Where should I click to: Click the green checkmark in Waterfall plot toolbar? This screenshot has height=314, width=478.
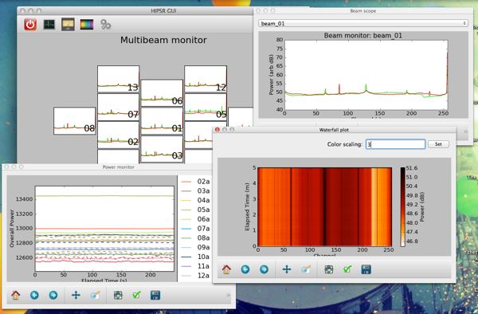(347, 269)
